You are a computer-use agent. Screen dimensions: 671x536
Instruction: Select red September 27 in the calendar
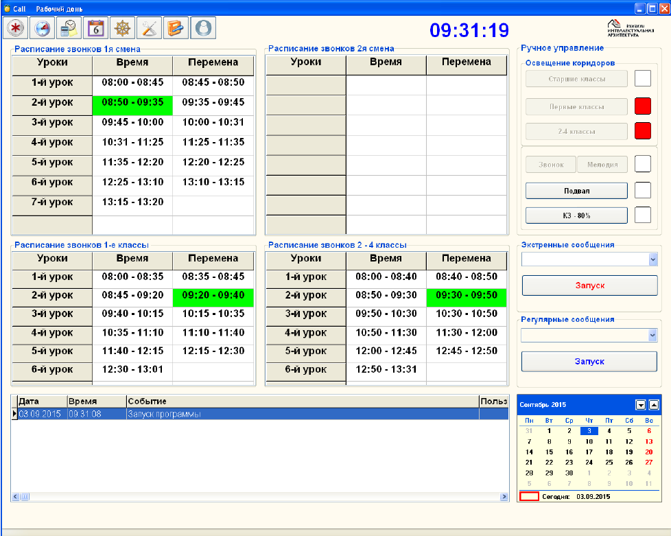[x=649, y=463]
